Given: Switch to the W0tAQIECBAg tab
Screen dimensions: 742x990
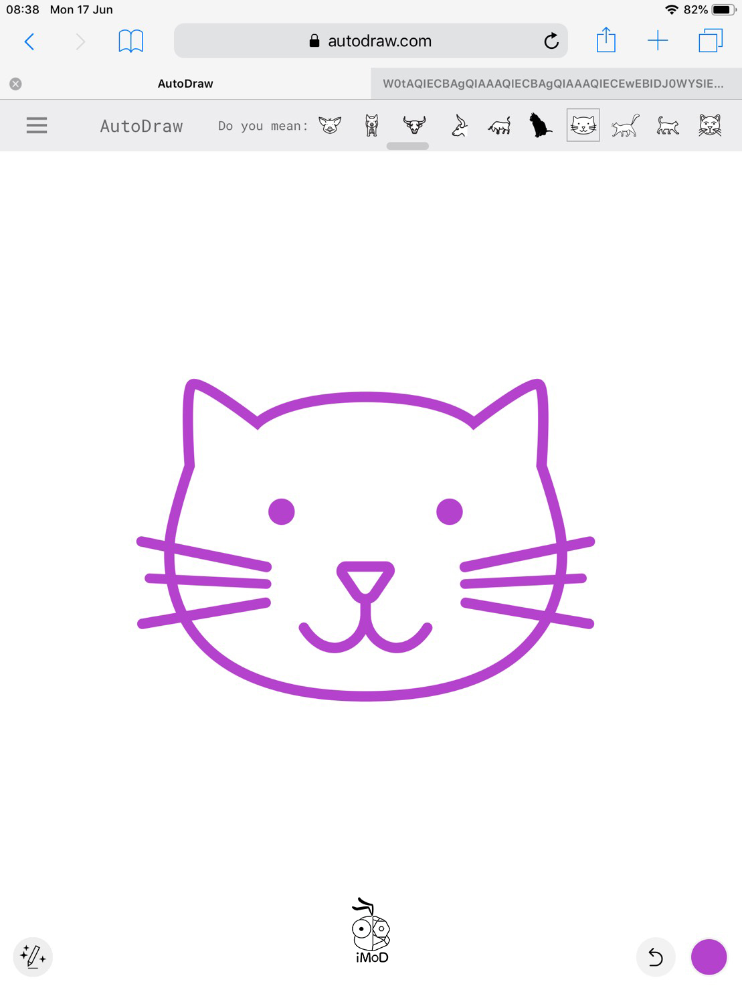Looking at the screenshot, I should tap(553, 84).
